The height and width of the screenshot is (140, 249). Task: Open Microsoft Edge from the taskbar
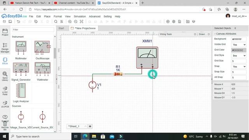pos(85,136)
